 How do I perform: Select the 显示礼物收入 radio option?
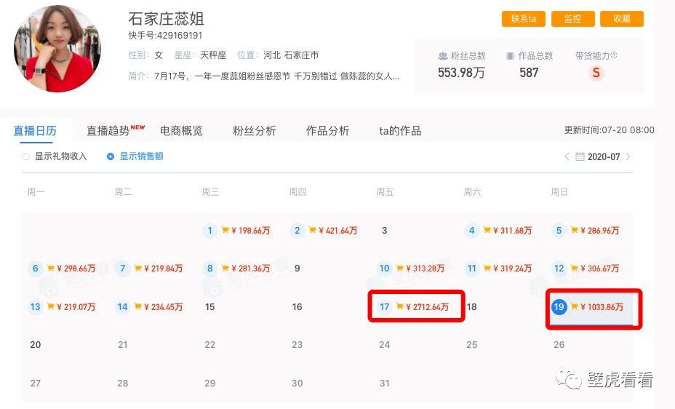[27, 156]
